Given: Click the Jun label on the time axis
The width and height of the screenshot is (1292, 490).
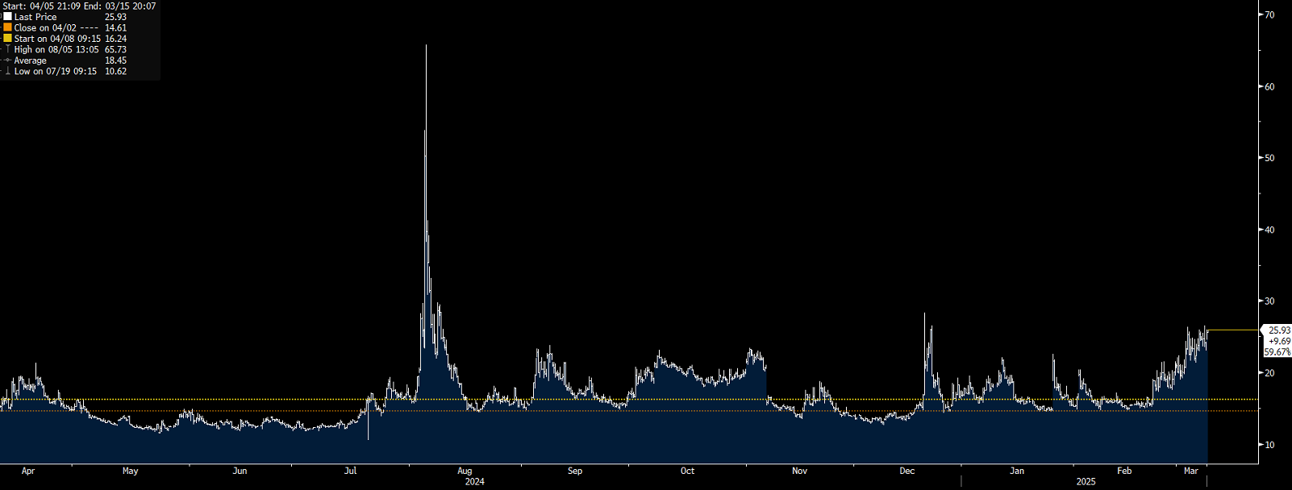Looking at the screenshot, I should 240,471.
